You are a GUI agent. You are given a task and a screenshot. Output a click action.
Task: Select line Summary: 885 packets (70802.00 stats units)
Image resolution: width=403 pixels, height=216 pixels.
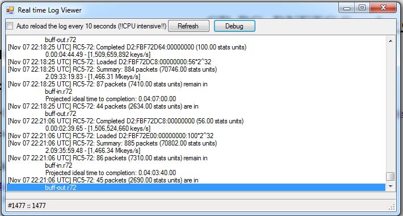[196, 143]
